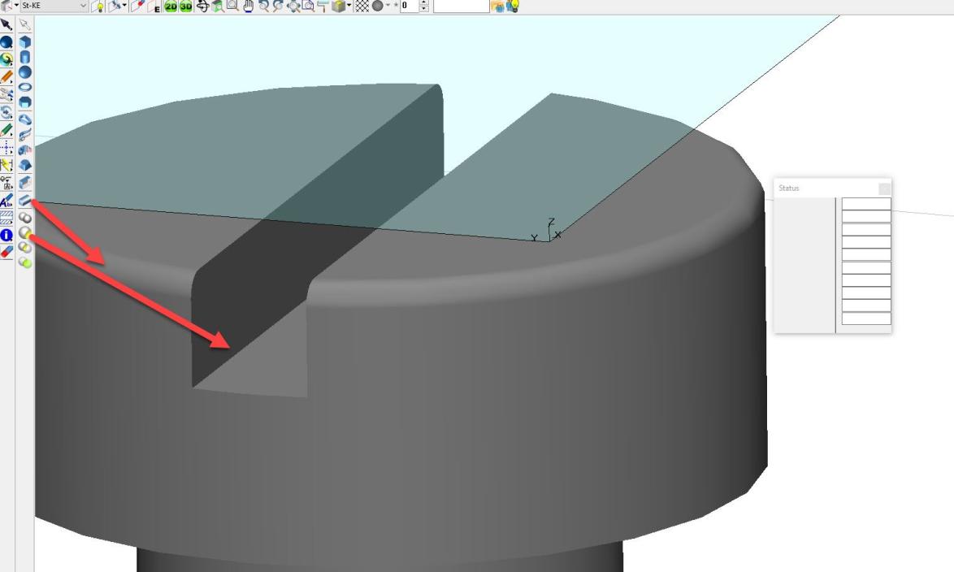Create a cylinder solid
This screenshot has height=572, width=954.
click(24, 57)
